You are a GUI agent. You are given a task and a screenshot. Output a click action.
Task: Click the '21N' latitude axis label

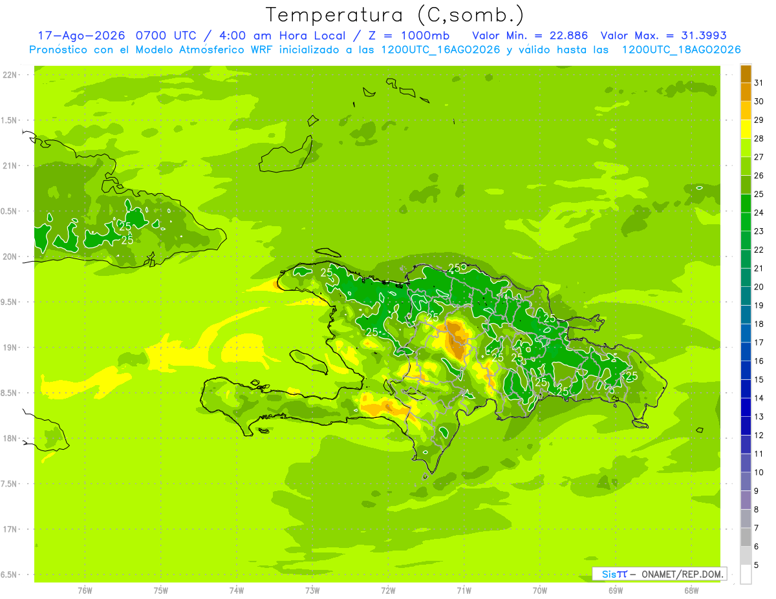coord(8,166)
